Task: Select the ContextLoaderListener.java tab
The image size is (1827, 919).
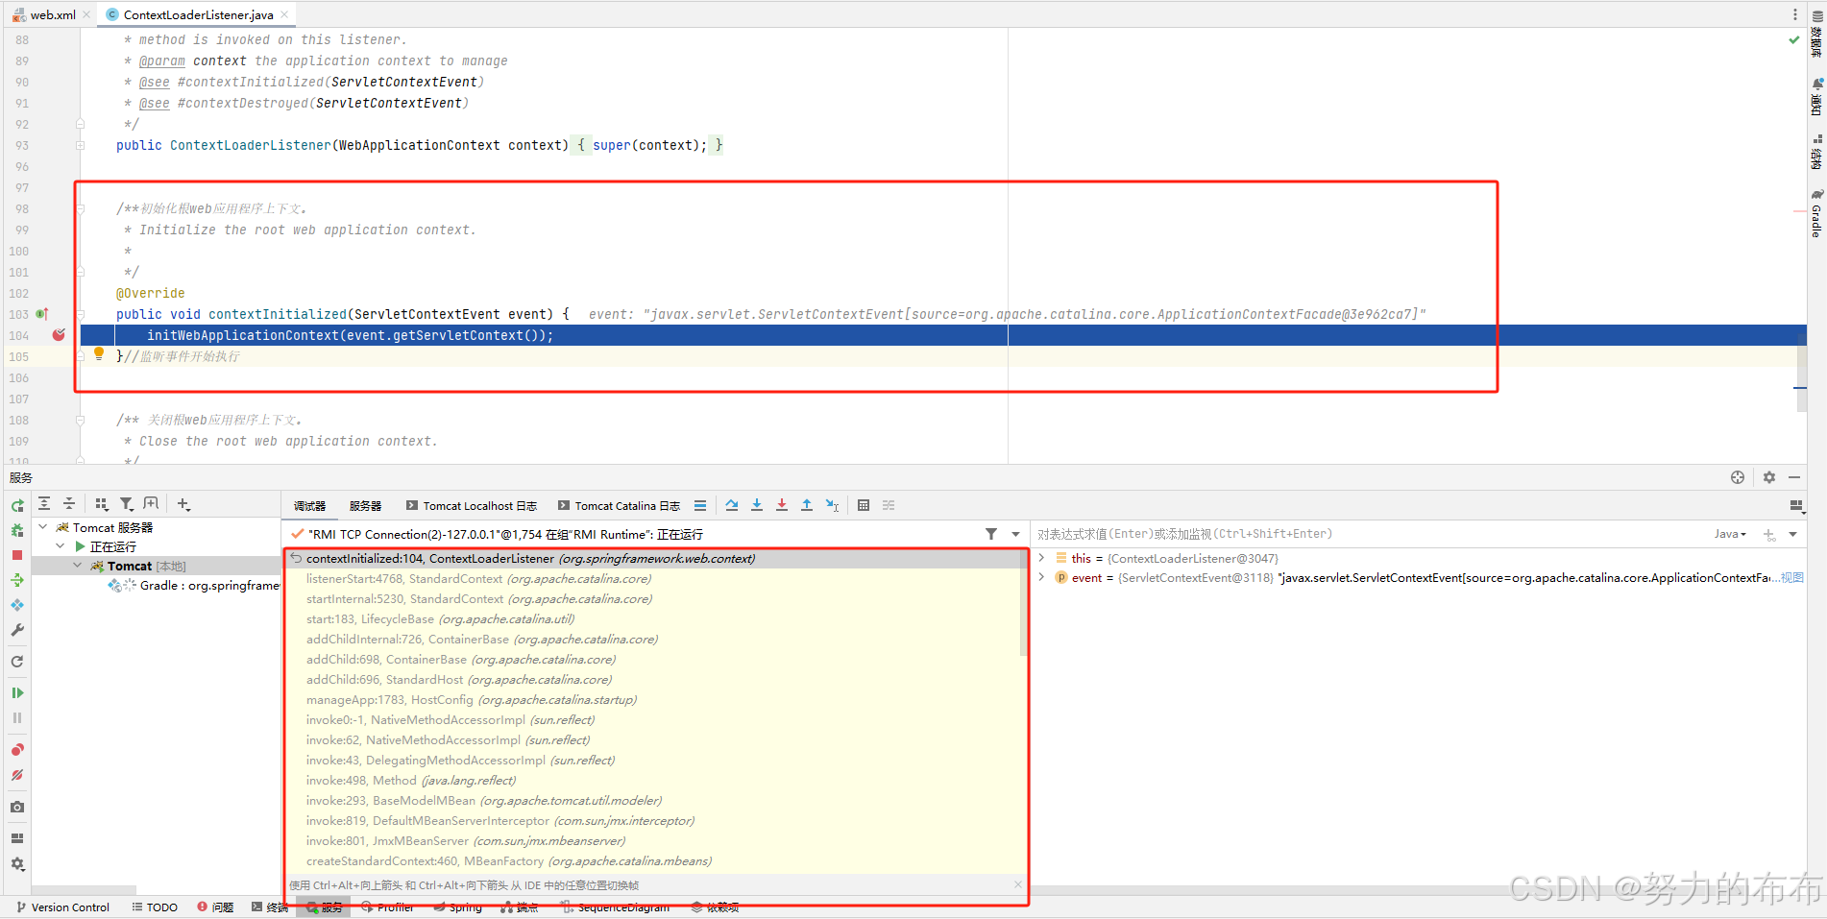Action: coord(197,14)
